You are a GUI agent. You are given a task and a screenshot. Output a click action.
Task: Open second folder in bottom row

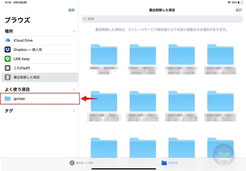(143, 148)
